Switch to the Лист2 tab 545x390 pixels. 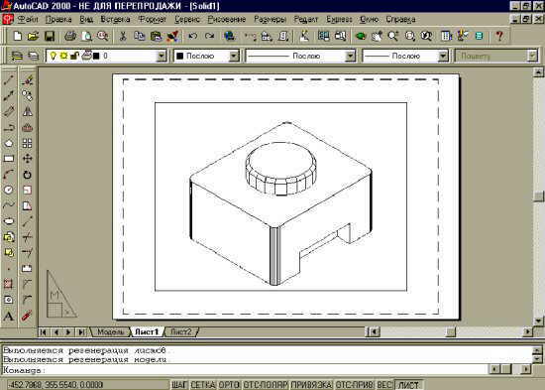click(181, 331)
